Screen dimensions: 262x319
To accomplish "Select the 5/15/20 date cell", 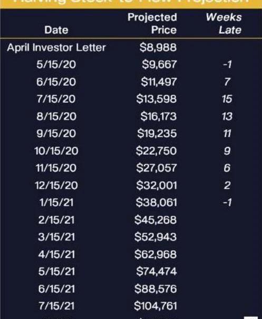I will point(56,65).
